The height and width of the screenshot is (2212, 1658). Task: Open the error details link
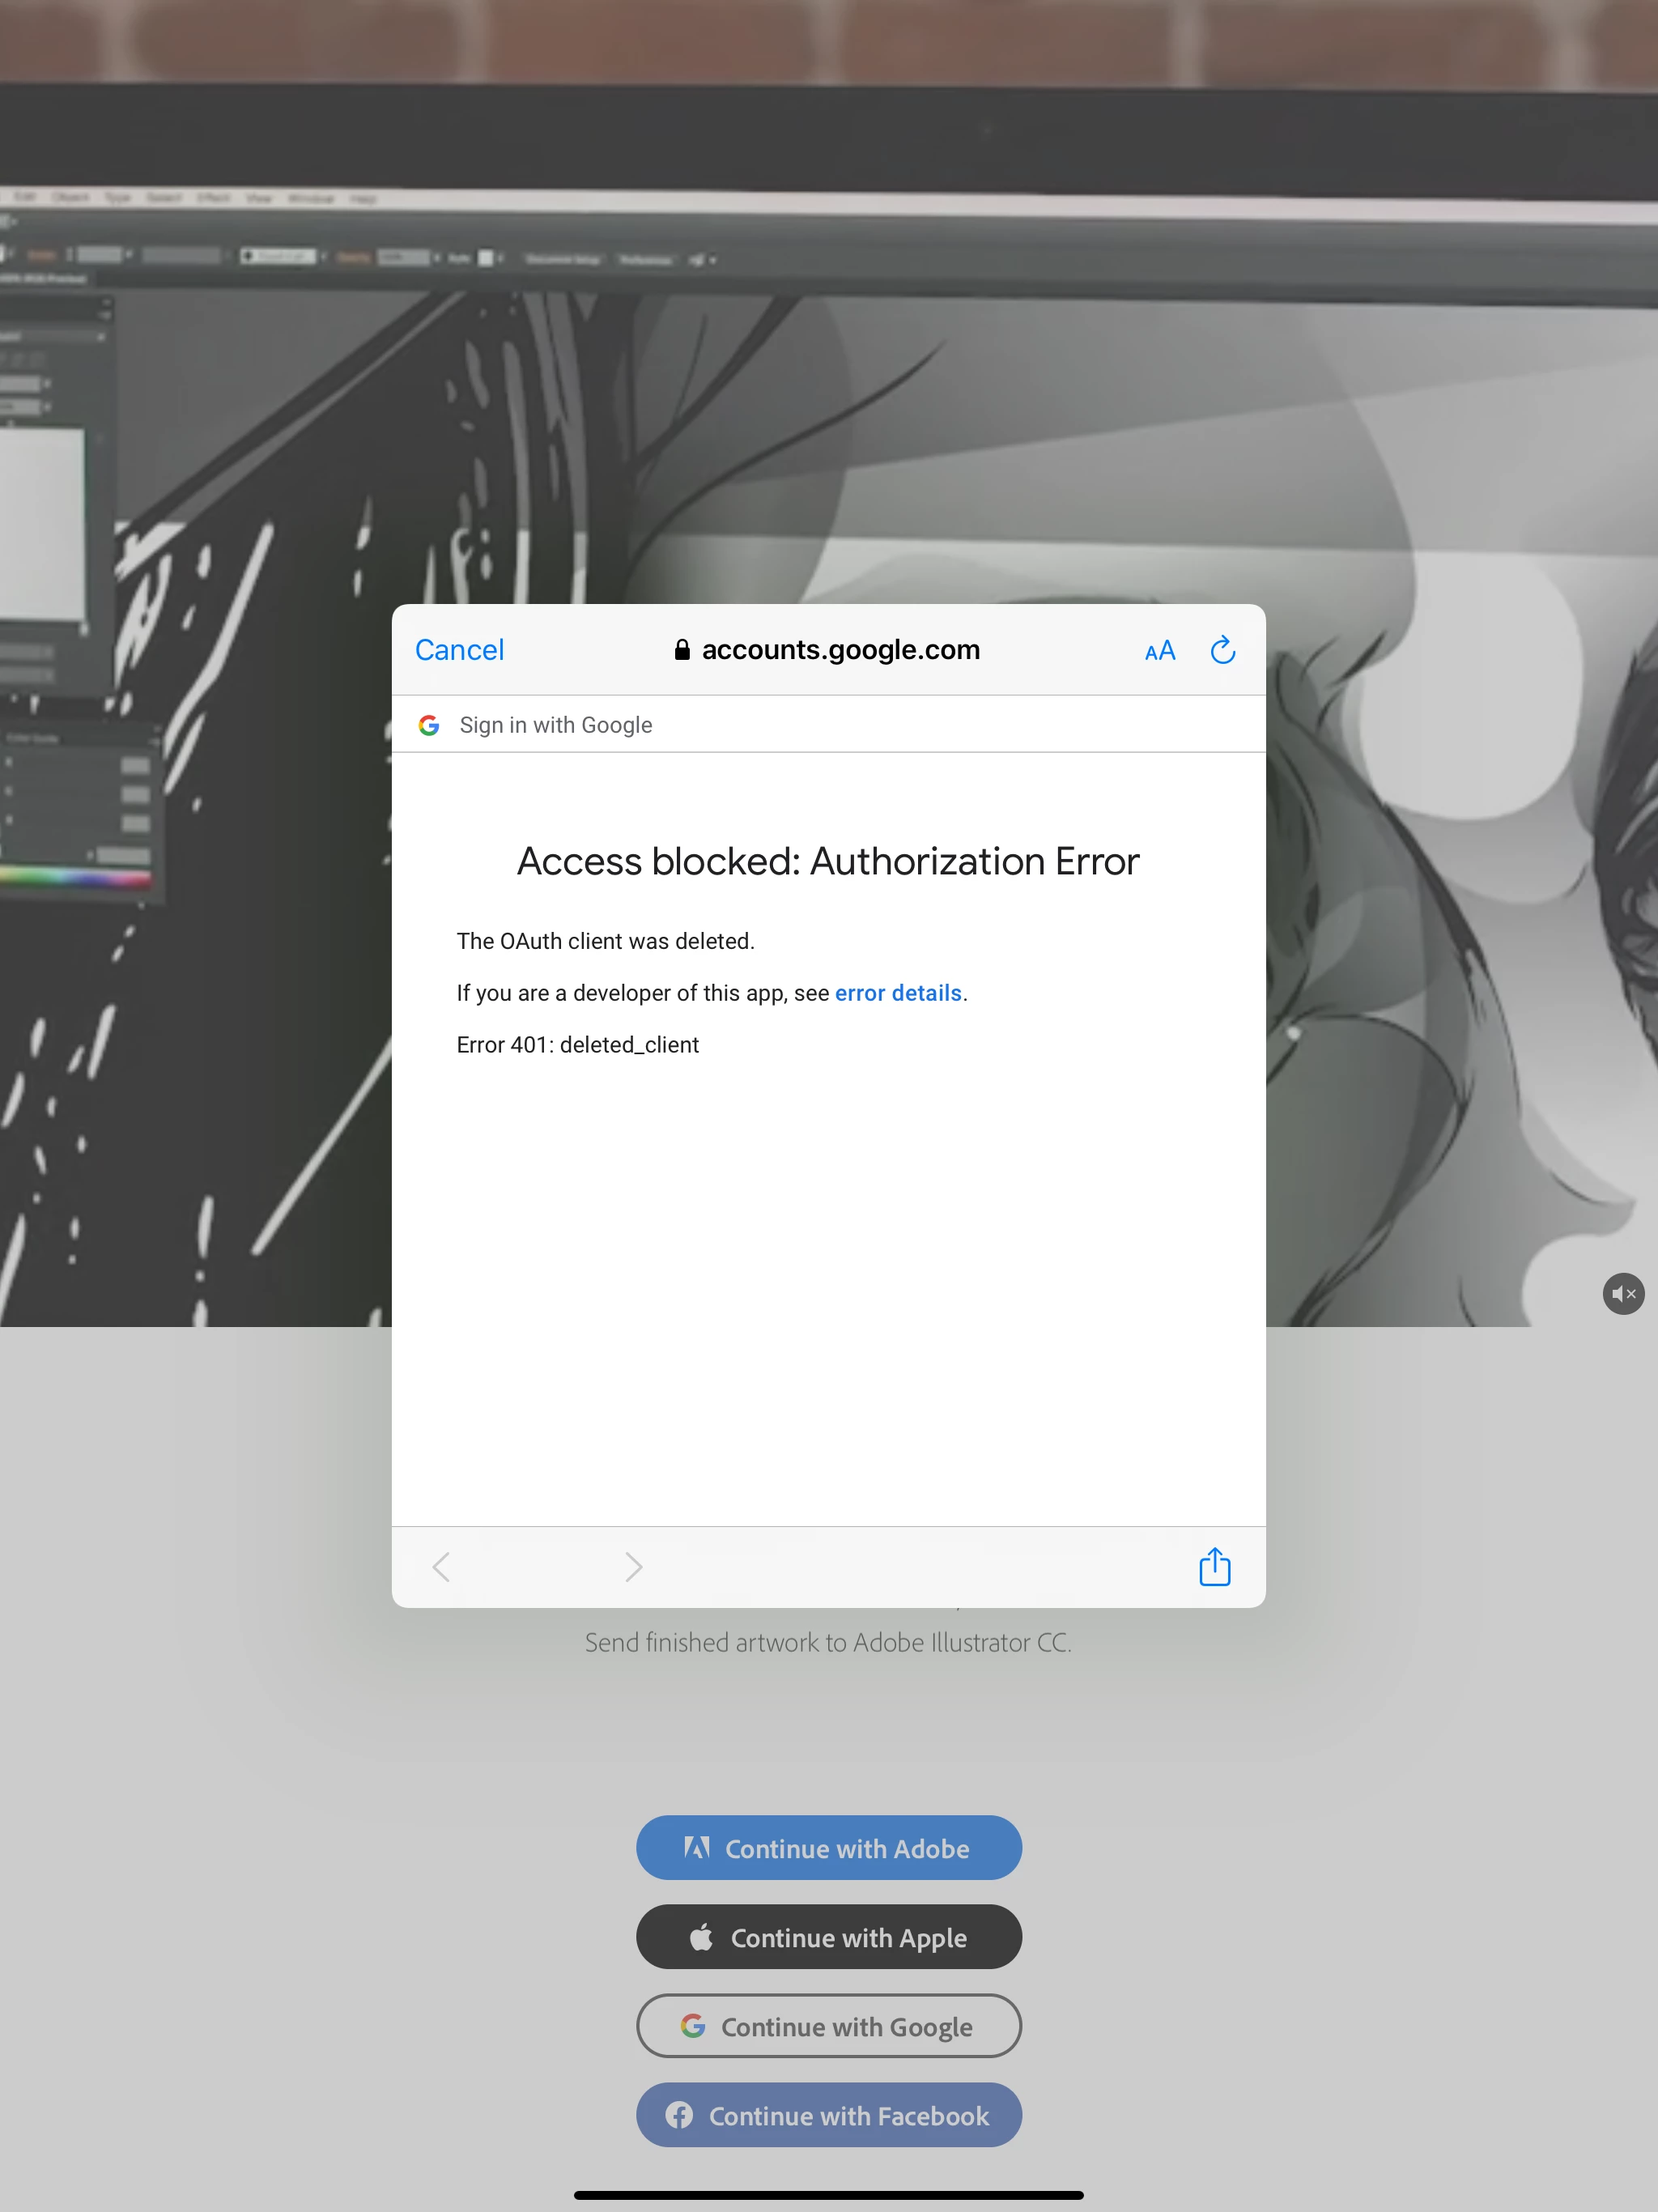click(x=897, y=993)
